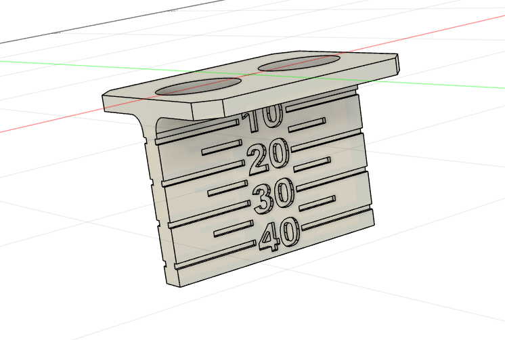The width and height of the screenshot is (505, 340).
Task: Click the left oval hole in top plate
Action: pyautogui.click(x=198, y=87)
